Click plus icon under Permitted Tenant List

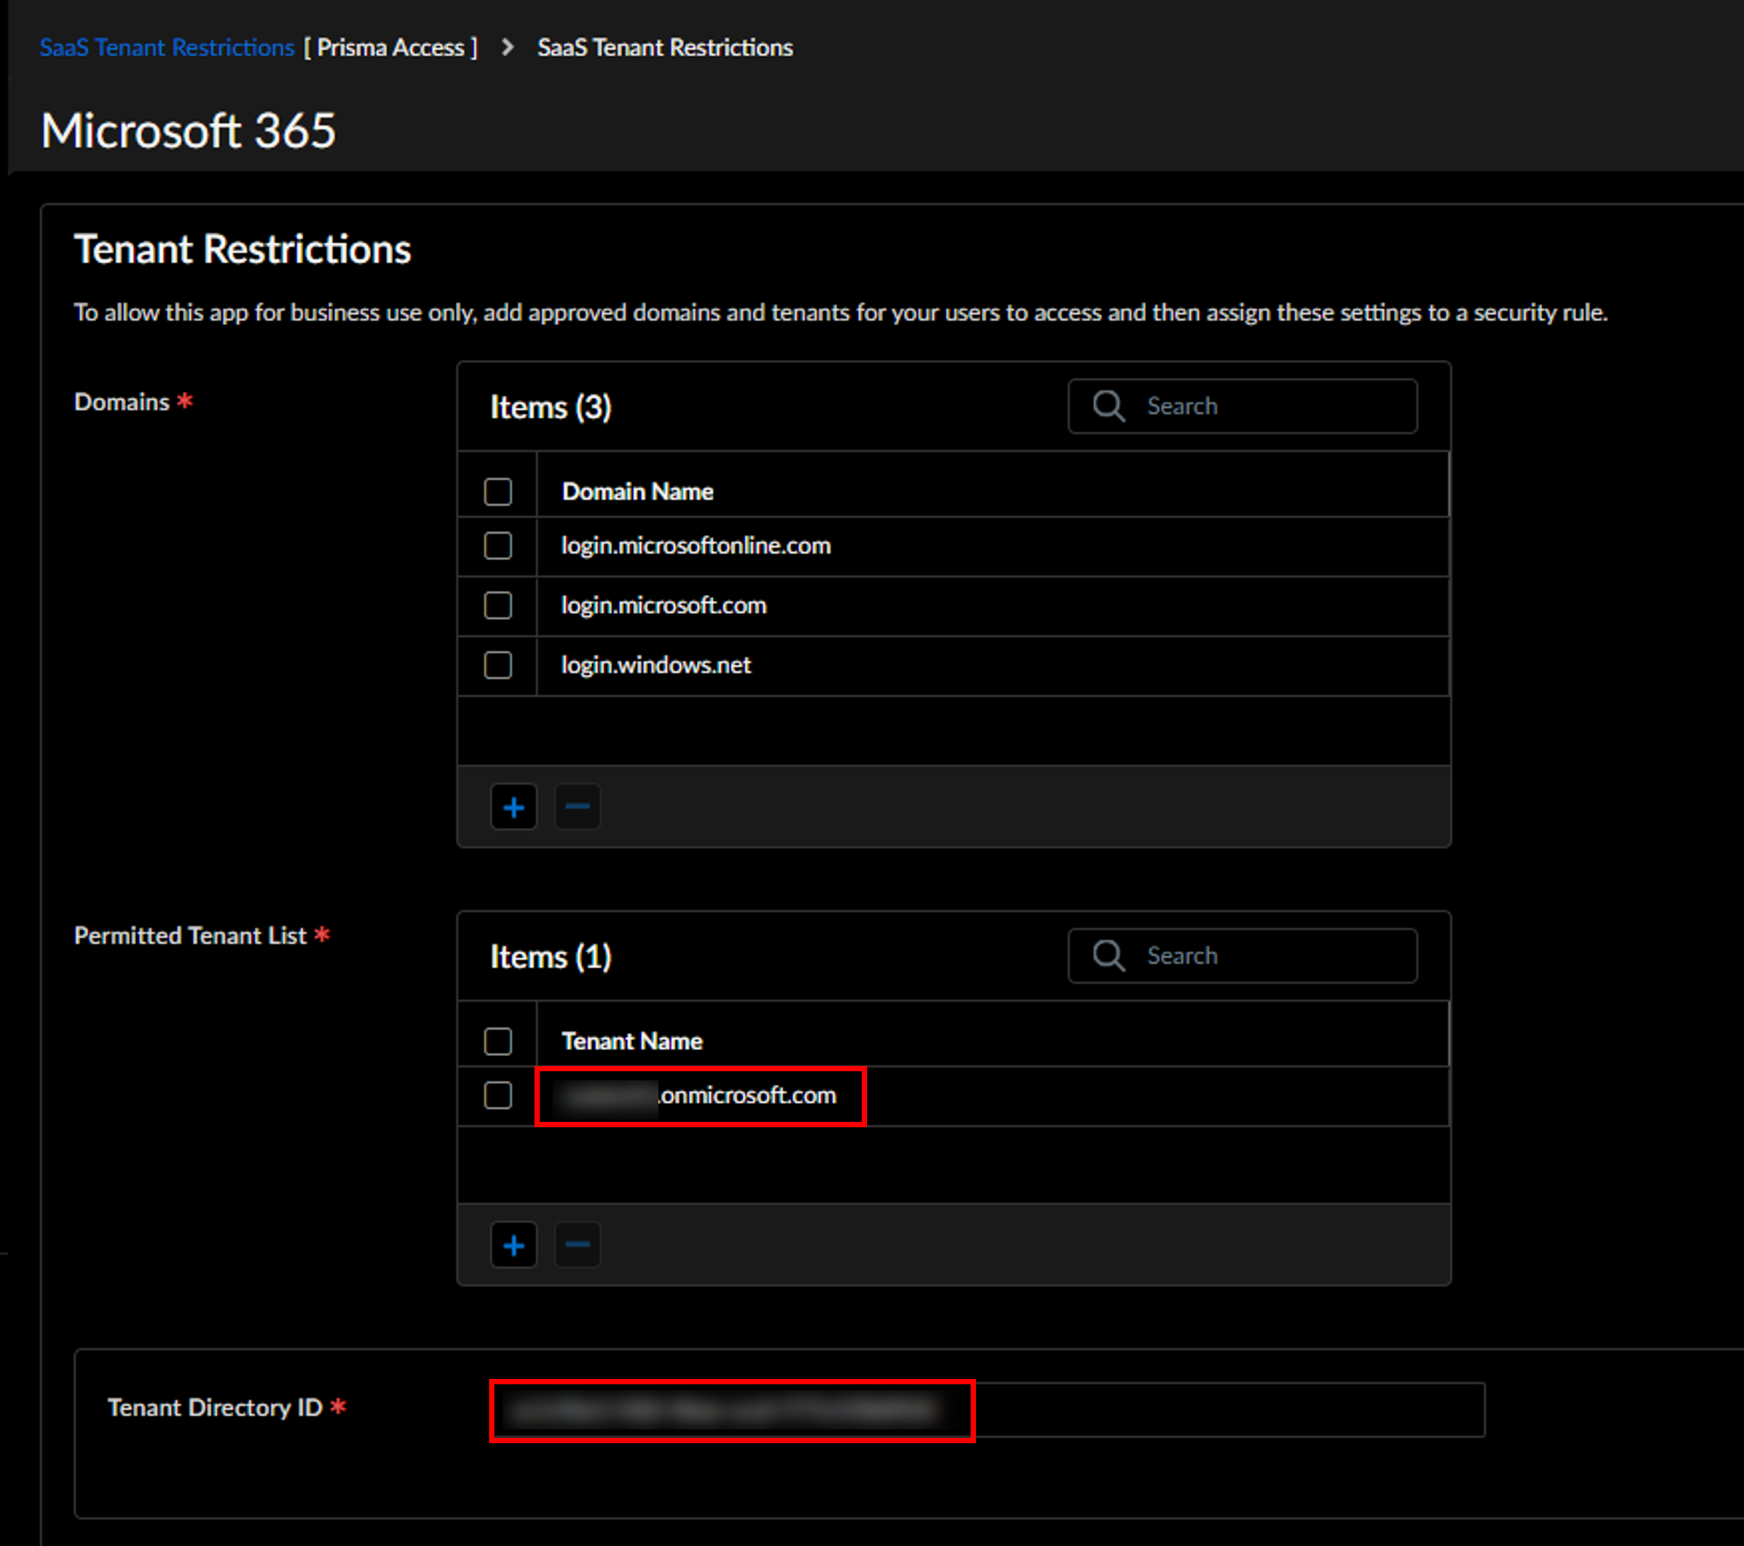[x=513, y=1246]
